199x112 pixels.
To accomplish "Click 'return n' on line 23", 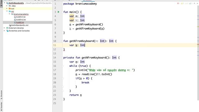I will (76, 95).
